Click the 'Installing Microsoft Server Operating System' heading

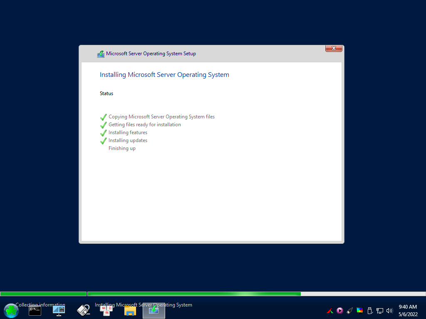coord(164,75)
